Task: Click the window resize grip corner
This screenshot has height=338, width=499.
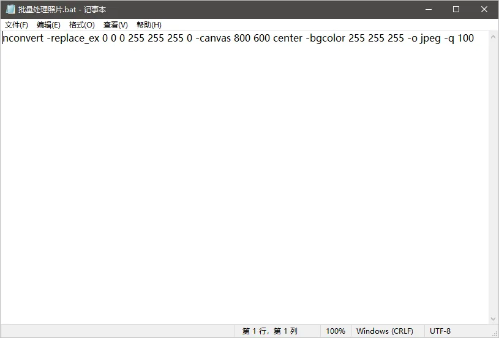Action: 495,333
